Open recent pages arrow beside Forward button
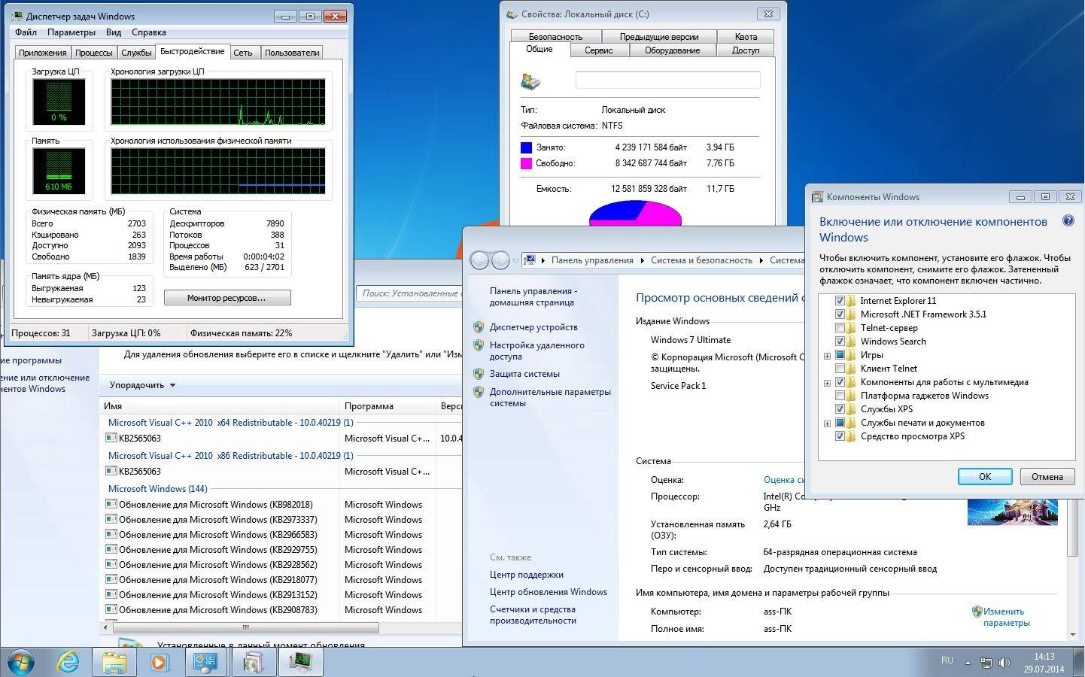This screenshot has width=1085, height=677. click(515, 260)
